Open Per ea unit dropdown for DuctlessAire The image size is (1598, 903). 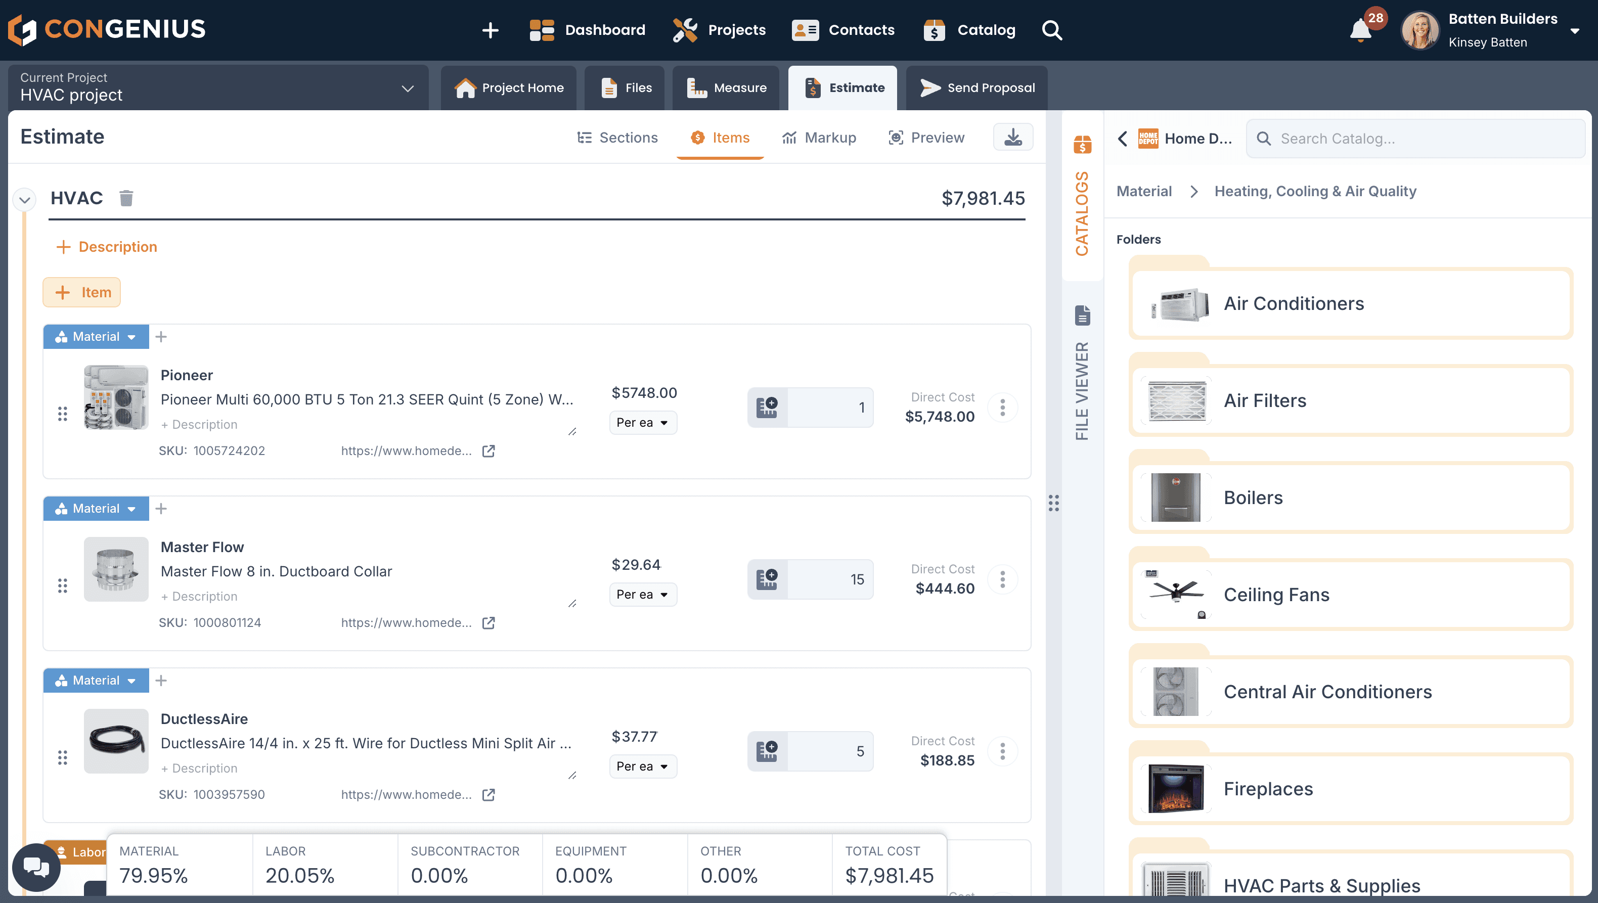(643, 766)
